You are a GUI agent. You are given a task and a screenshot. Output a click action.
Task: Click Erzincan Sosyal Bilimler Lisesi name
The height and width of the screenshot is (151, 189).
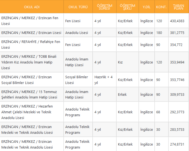26,80
